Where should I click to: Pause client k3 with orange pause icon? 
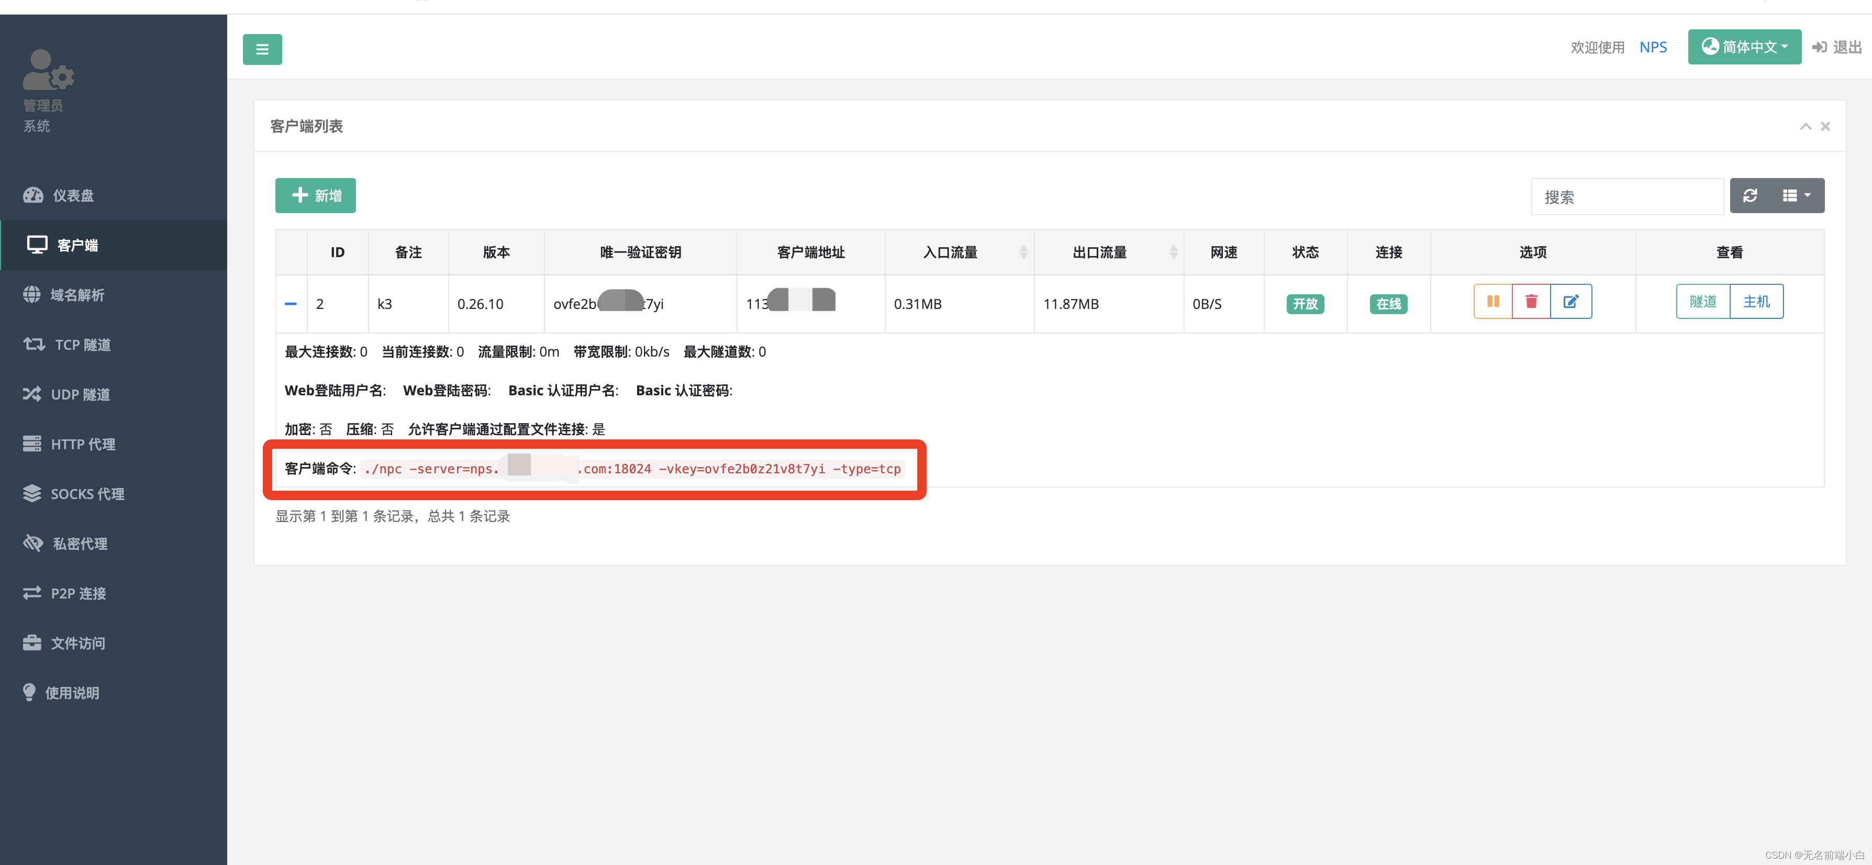(1492, 302)
